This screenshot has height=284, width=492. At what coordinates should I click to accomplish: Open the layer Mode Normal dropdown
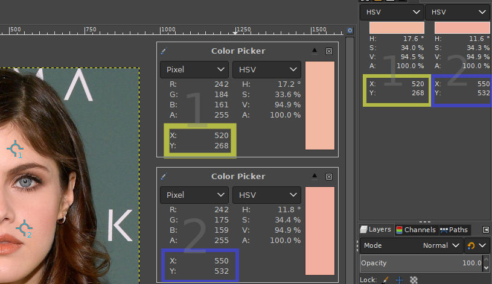pyautogui.click(x=411, y=245)
